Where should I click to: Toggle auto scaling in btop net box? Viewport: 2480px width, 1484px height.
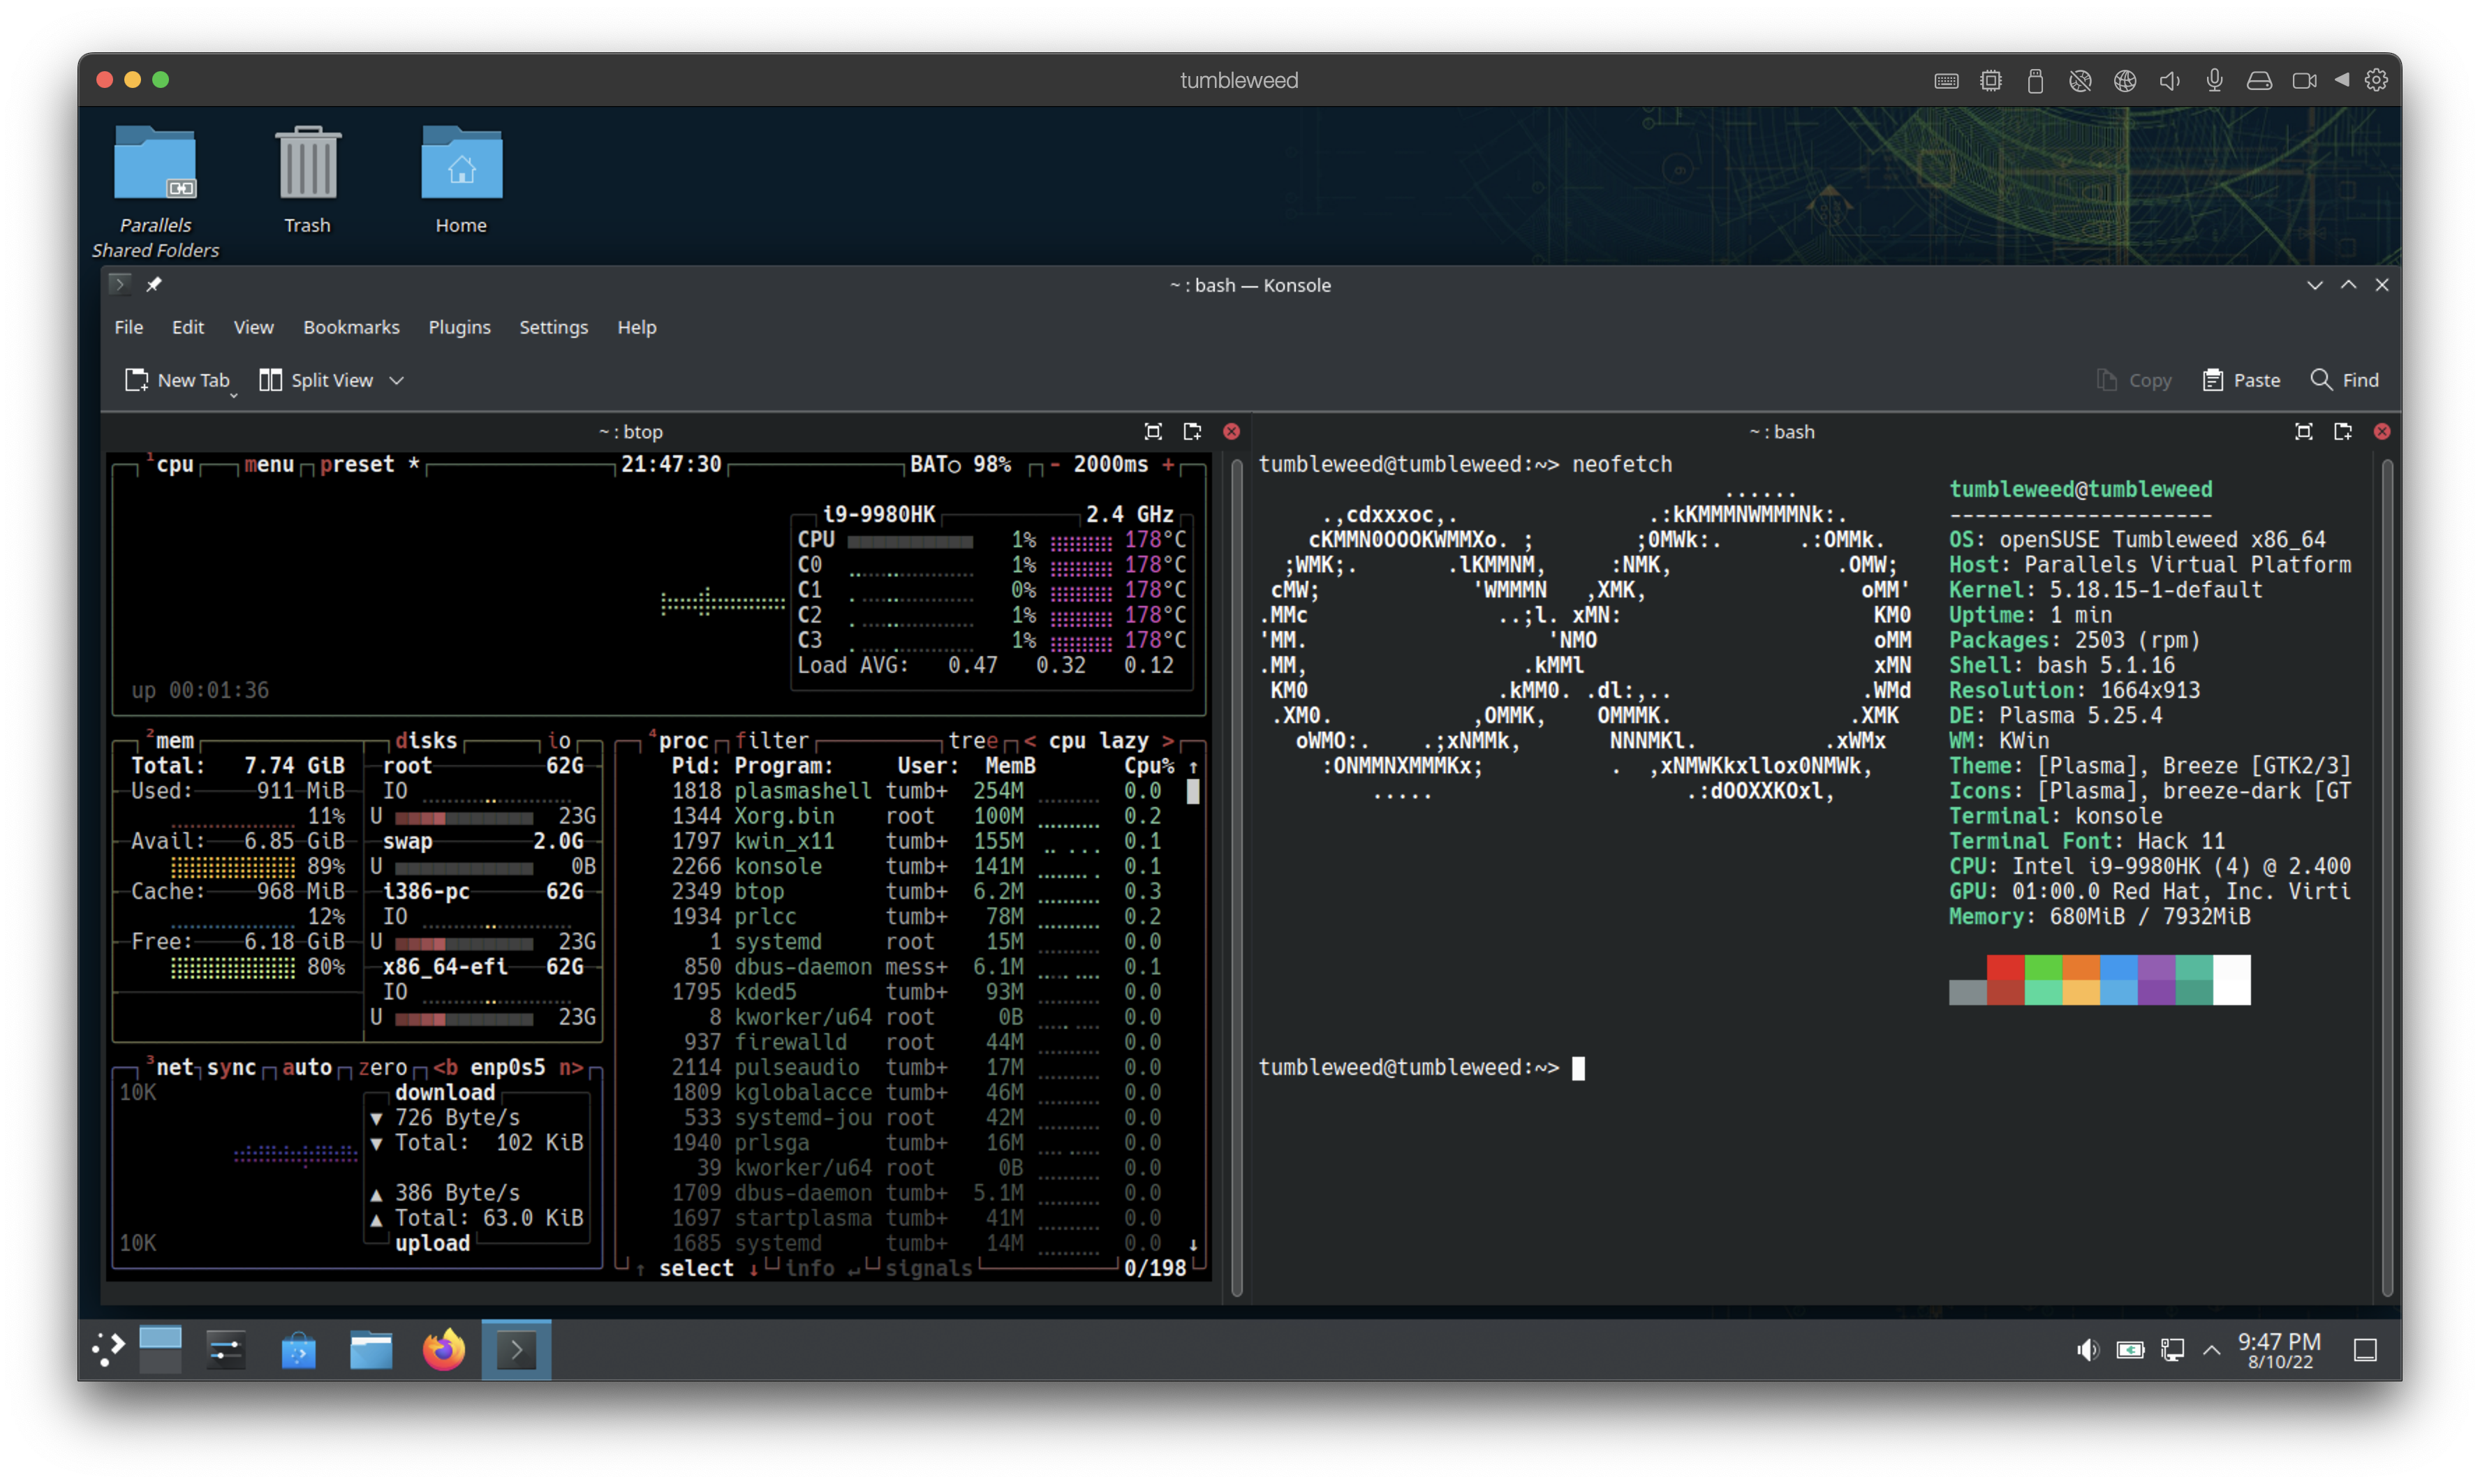coord(307,1067)
